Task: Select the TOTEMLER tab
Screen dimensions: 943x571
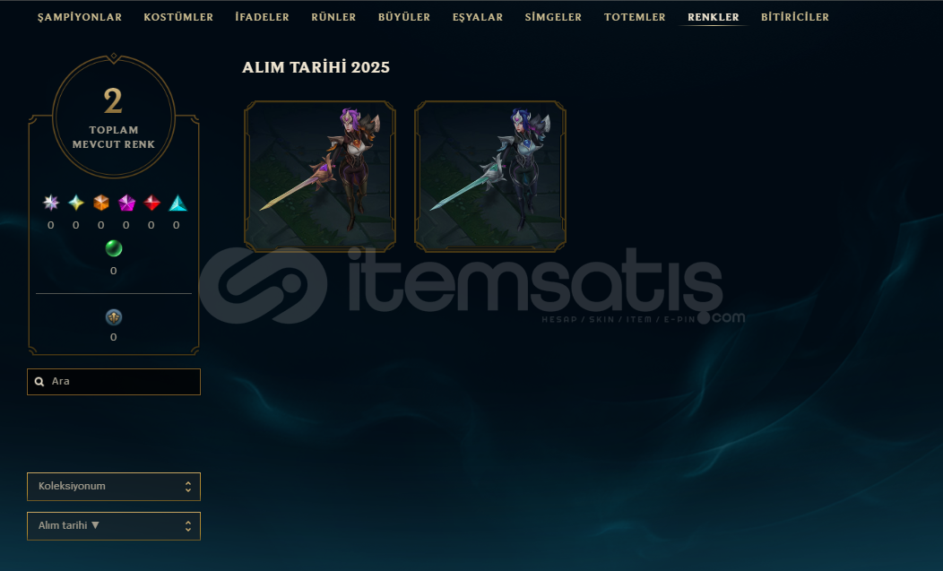Action: coord(635,17)
